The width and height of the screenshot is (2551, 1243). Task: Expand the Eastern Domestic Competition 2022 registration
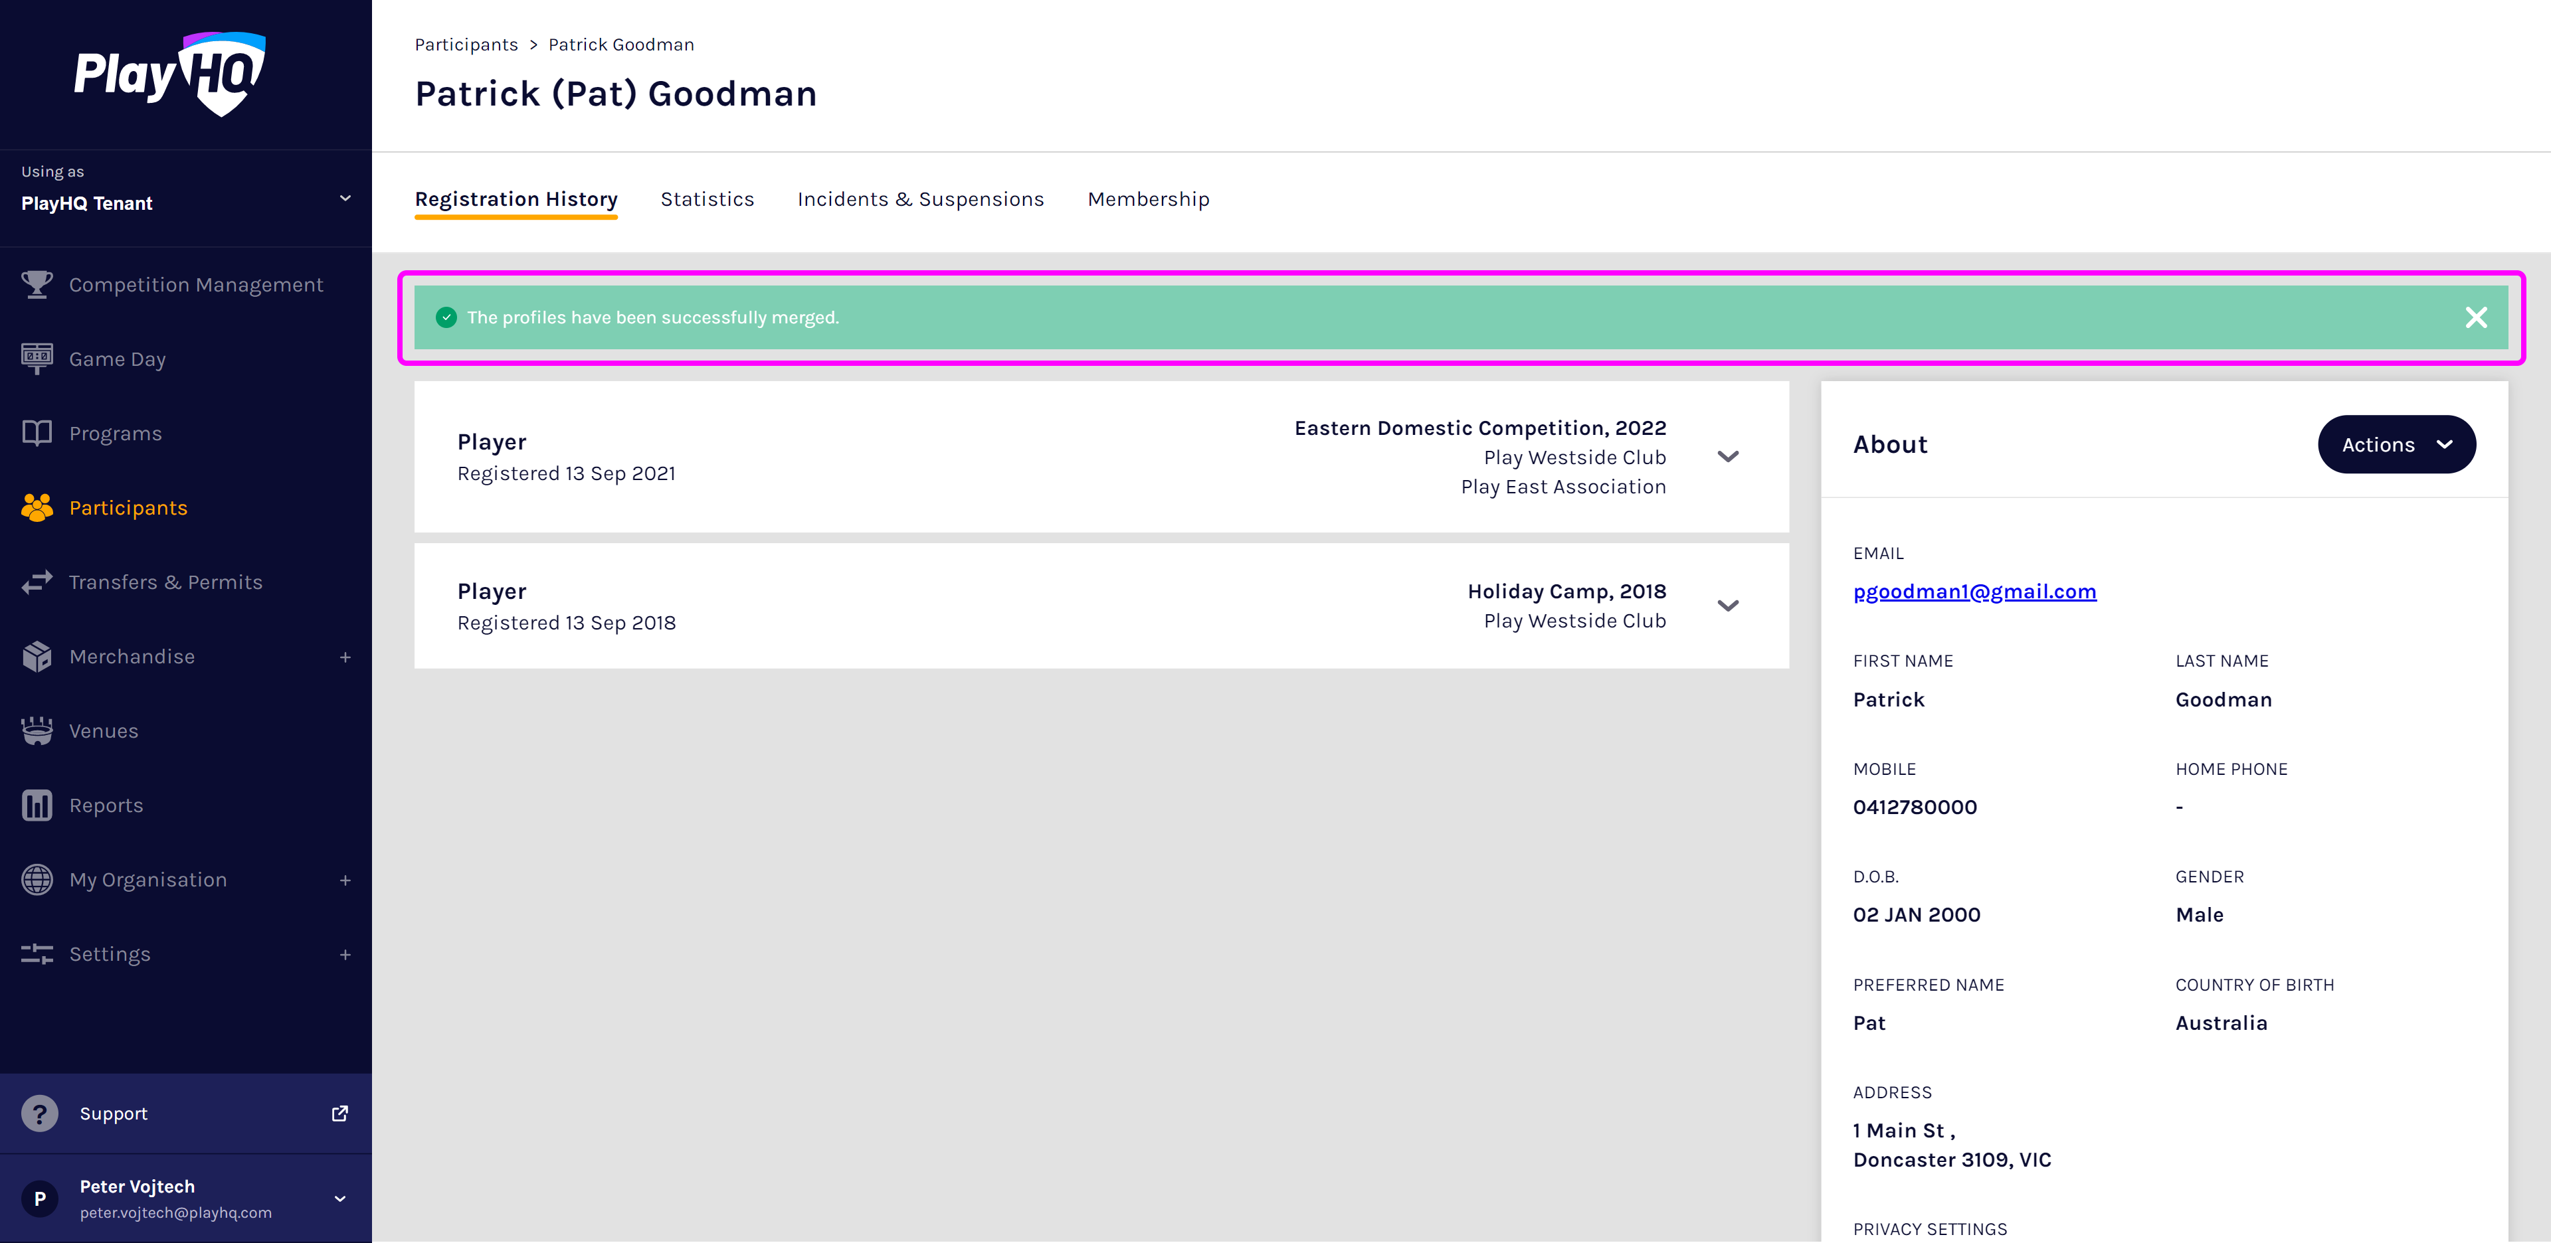point(1728,456)
